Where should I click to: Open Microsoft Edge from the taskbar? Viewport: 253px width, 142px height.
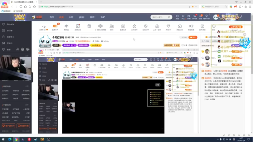(x=10, y=139)
